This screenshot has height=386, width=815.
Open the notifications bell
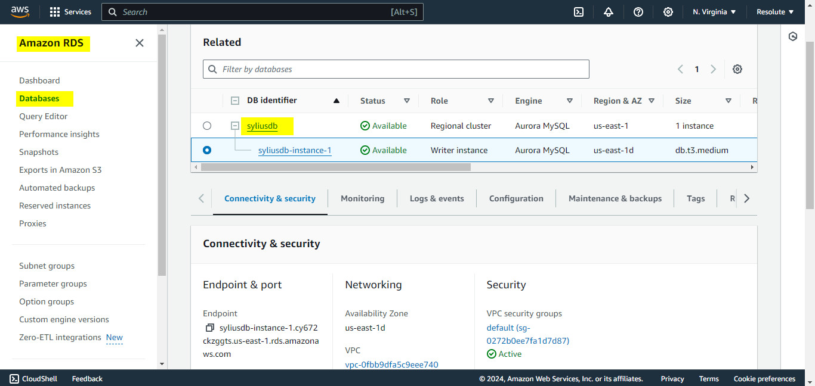(609, 12)
